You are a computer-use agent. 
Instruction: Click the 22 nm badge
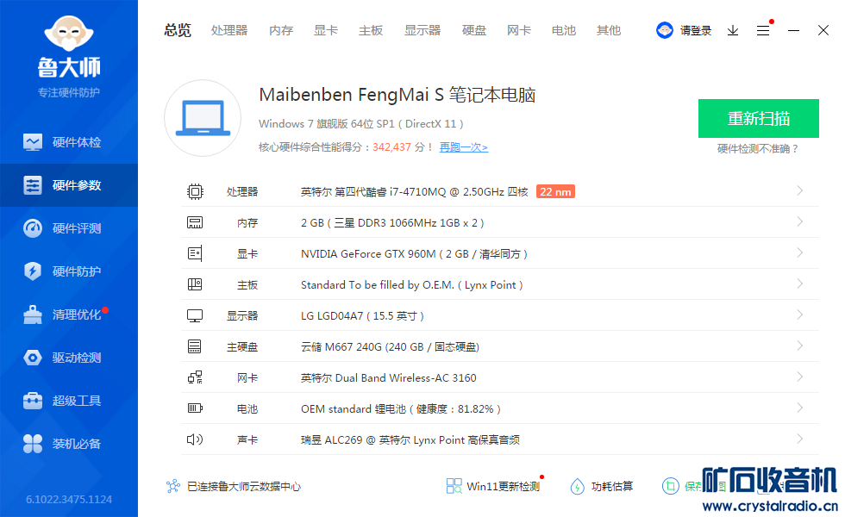pyautogui.click(x=555, y=191)
